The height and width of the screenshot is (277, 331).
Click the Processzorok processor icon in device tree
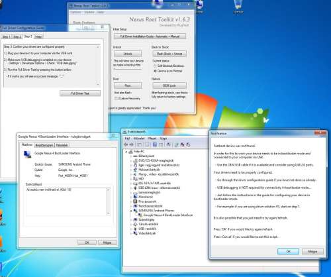pos(136,201)
